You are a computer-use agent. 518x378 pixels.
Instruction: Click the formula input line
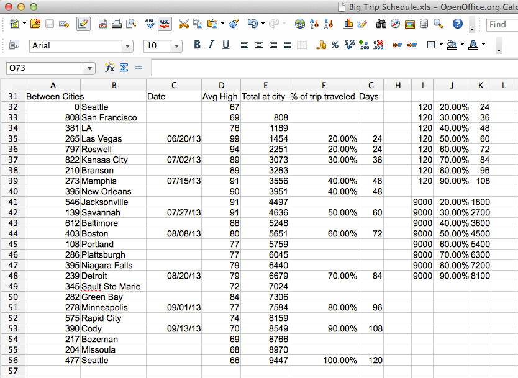pyautogui.click(x=335, y=68)
